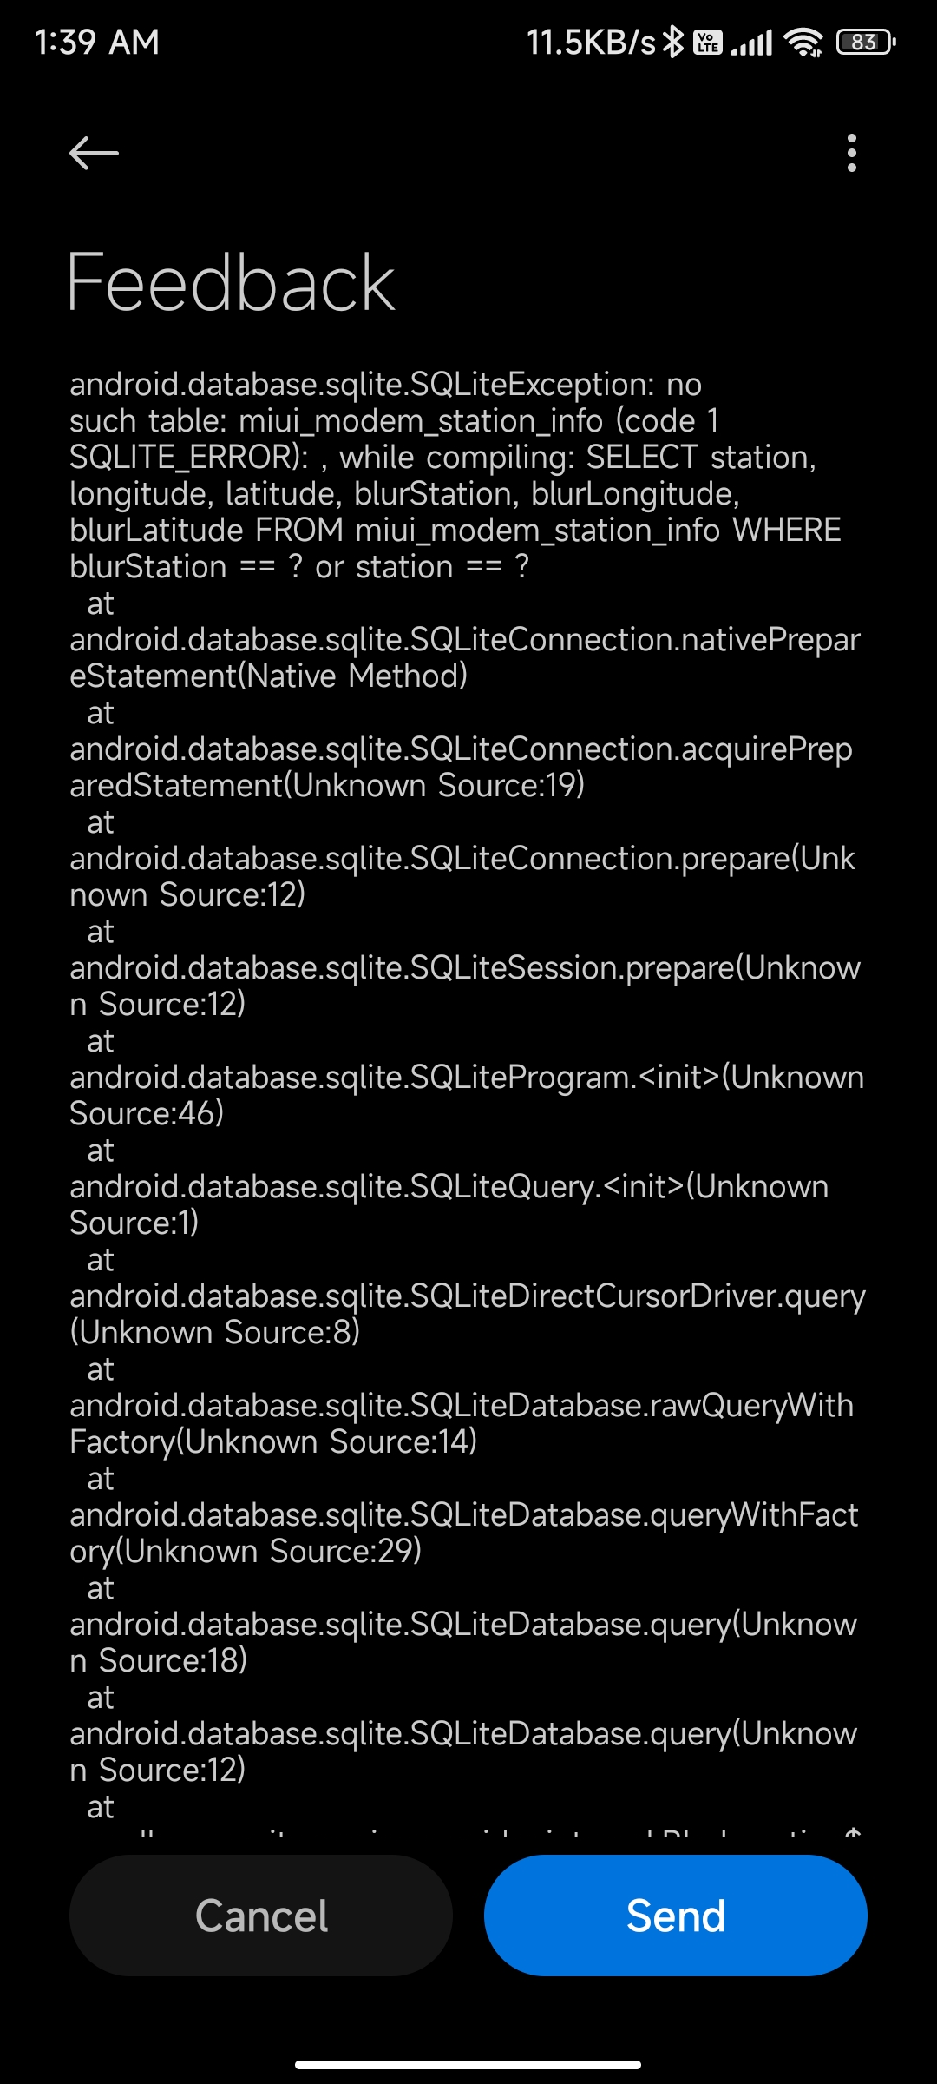Tap the 11.5KB/s network speed indicator
937x2084 pixels.
(592, 42)
